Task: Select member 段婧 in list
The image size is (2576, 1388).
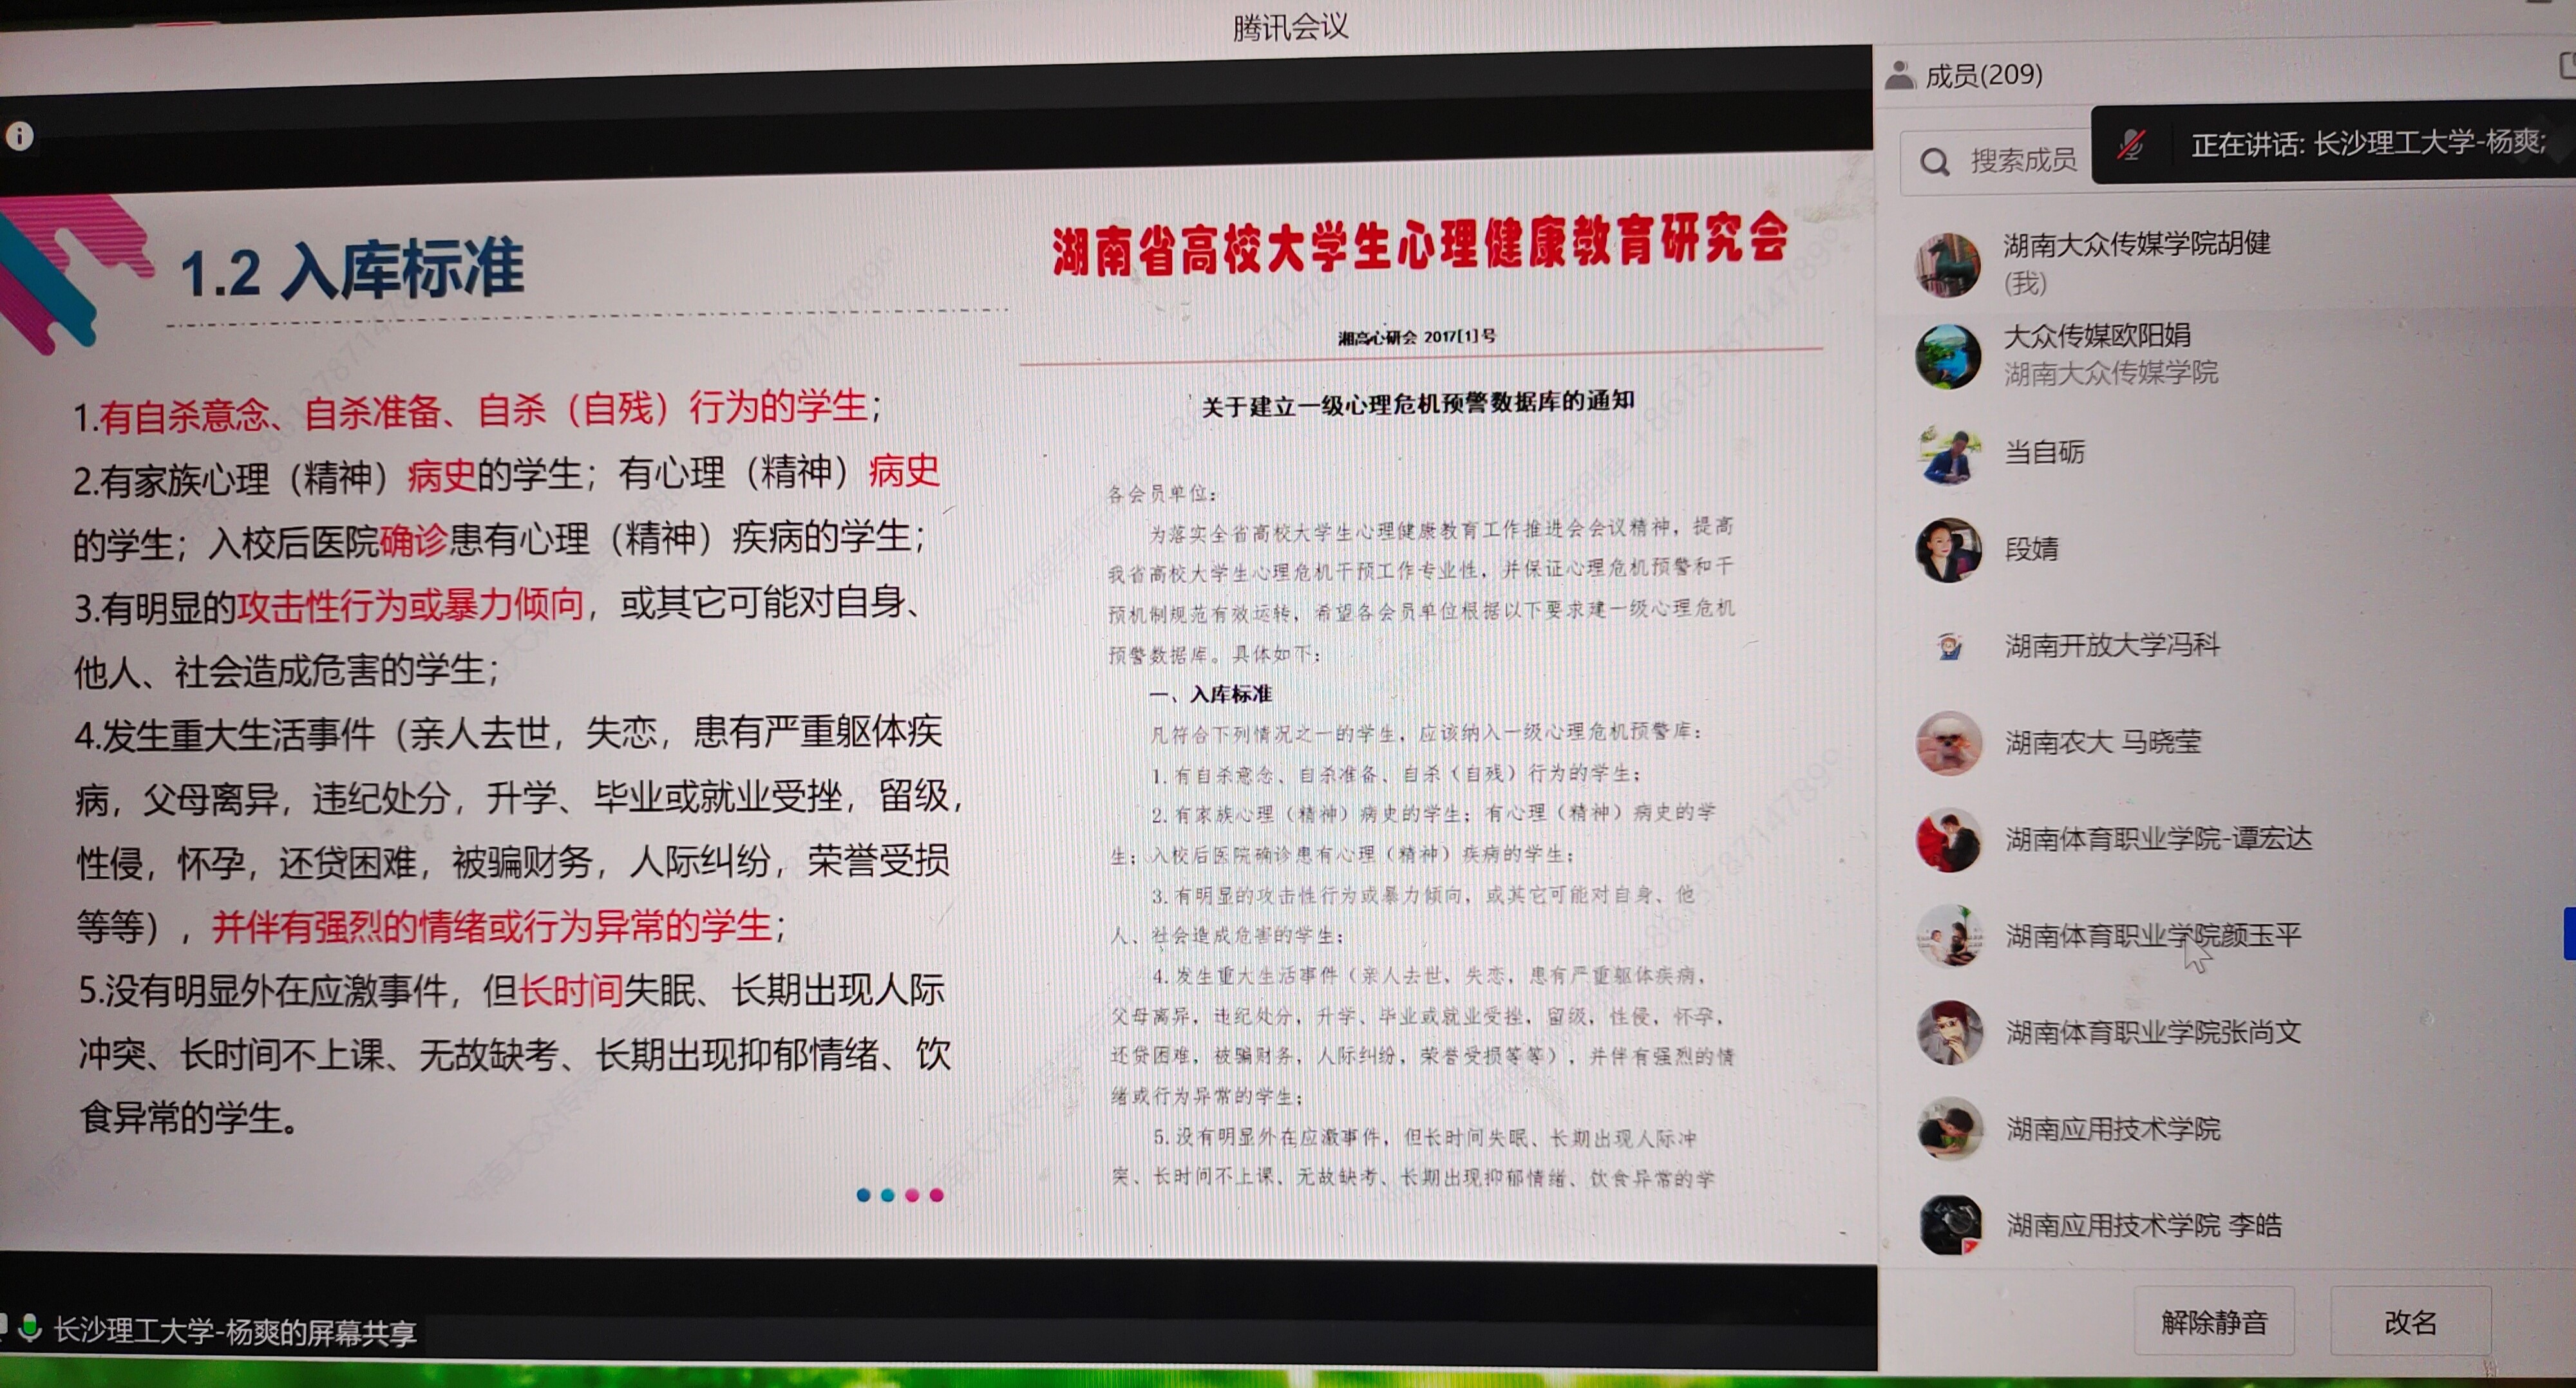Action: pos(2031,549)
